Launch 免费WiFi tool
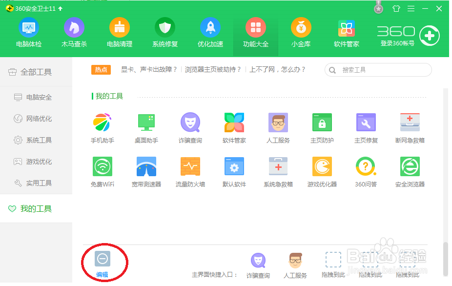Image resolution: width=452 pixels, height=286 pixels. tap(103, 172)
